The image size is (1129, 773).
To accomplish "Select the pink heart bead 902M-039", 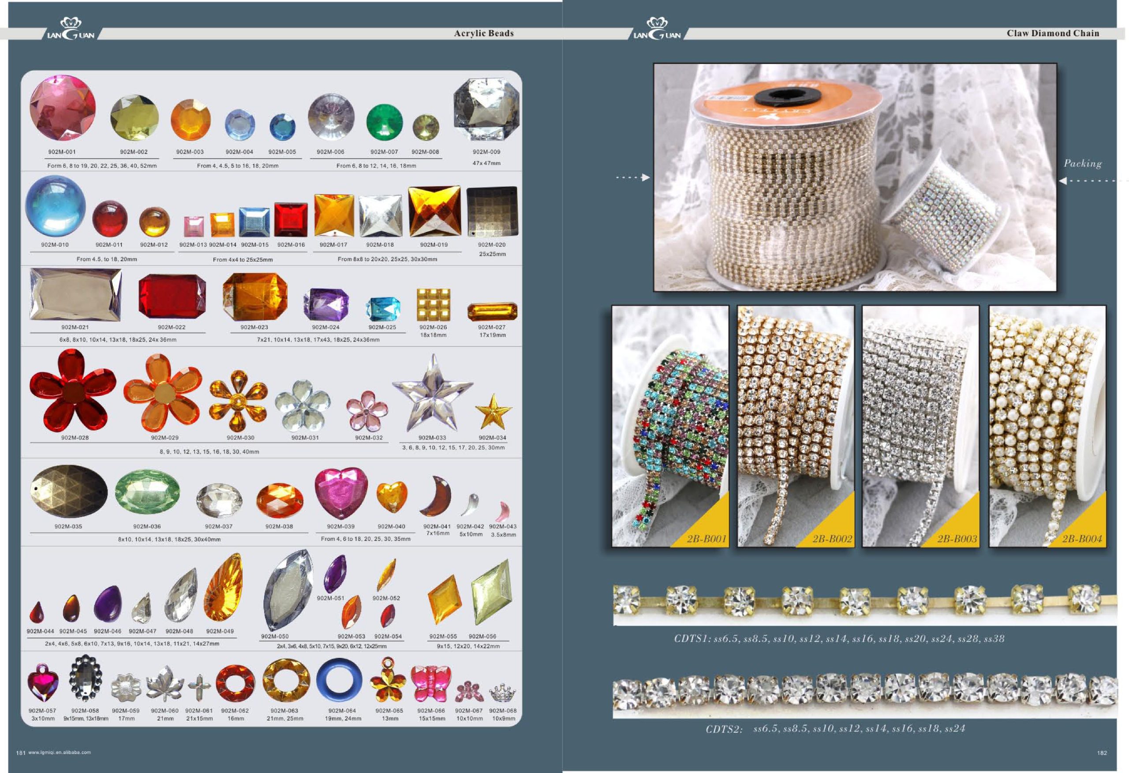I will pos(341,492).
